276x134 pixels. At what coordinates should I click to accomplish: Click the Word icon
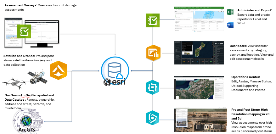pos(230,25)
